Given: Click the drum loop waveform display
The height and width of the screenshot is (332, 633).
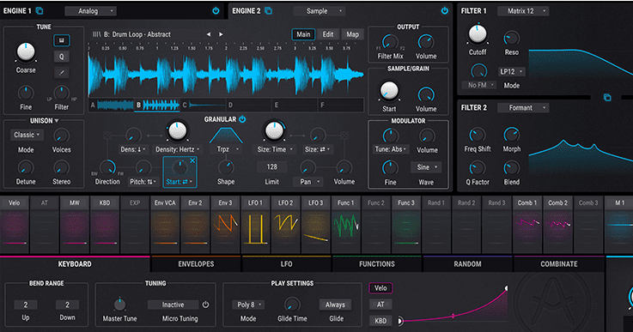Looking at the screenshot, I should (x=226, y=75).
